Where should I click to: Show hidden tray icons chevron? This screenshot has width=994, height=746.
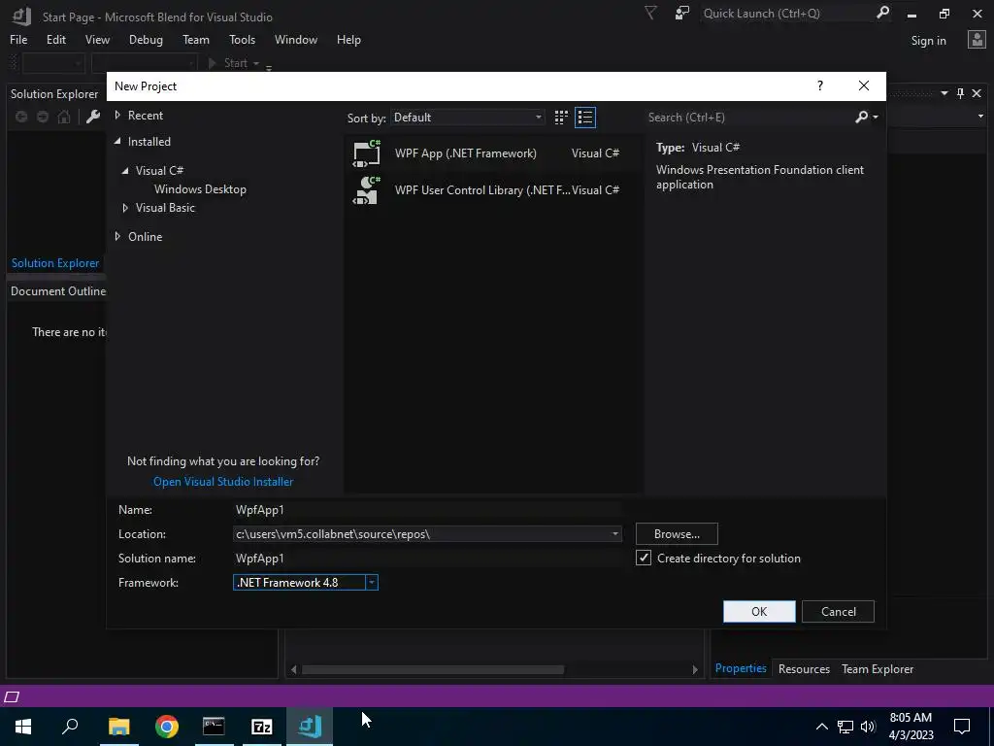tap(821, 727)
